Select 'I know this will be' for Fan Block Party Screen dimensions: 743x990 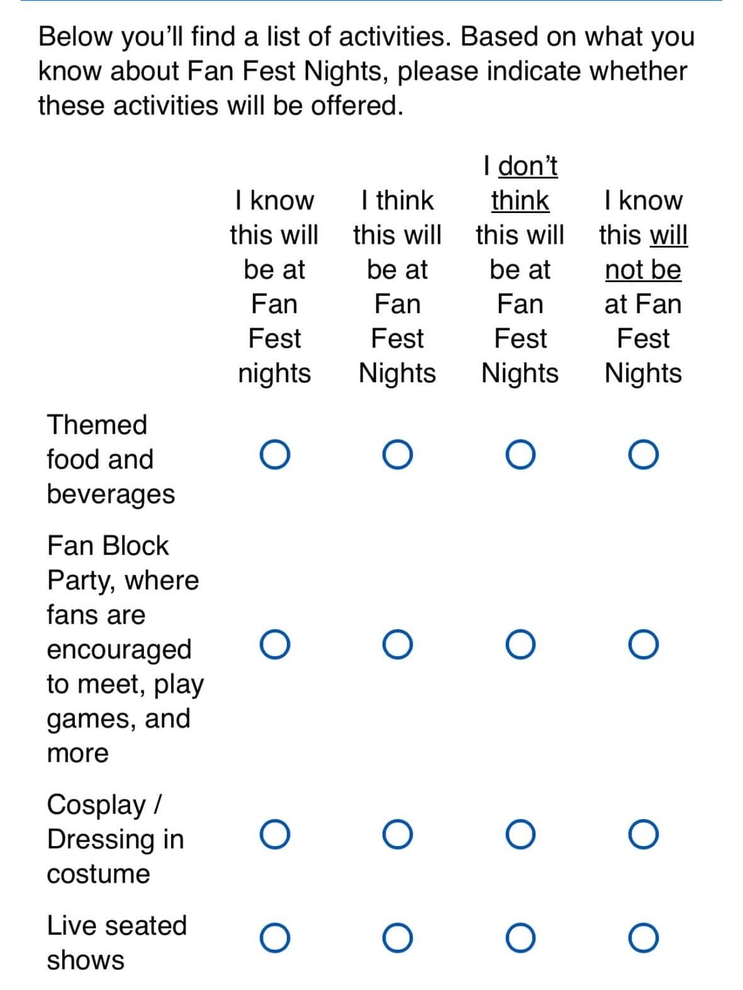[x=274, y=644]
